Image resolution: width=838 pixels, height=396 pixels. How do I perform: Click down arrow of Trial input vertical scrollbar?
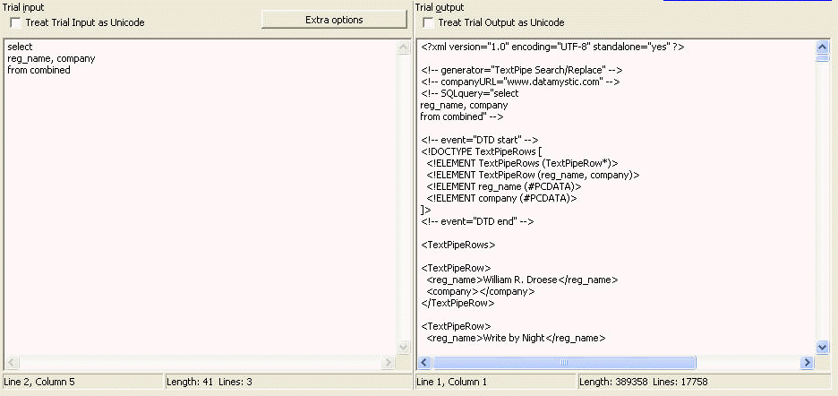click(x=402, y=348)
